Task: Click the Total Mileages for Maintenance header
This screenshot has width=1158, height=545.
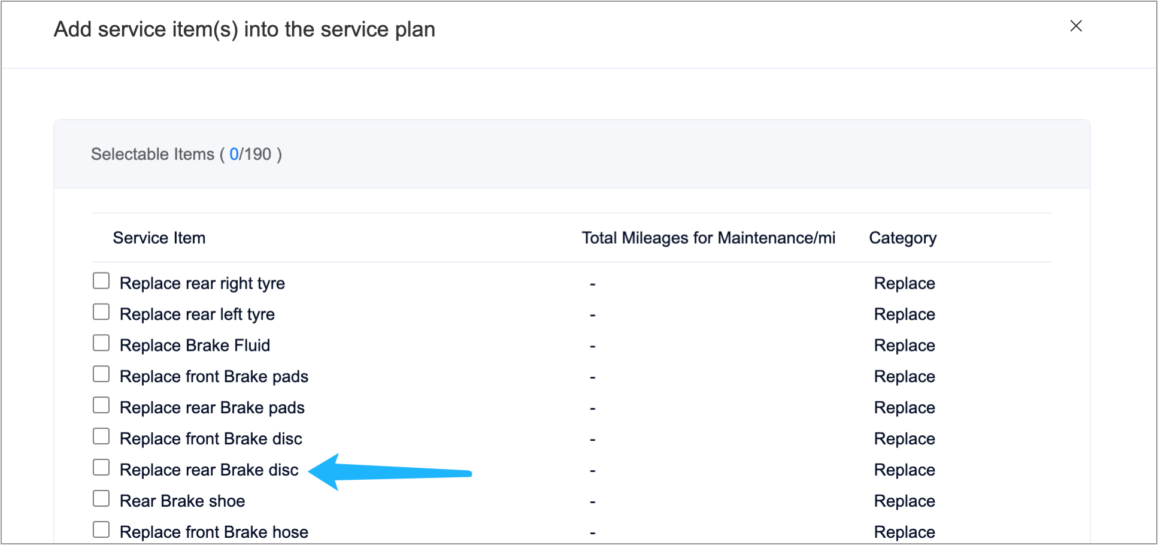Action: 708,238
